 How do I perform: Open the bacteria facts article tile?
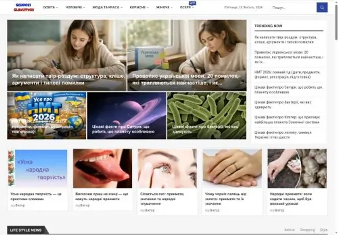click(x=207, y=115)
